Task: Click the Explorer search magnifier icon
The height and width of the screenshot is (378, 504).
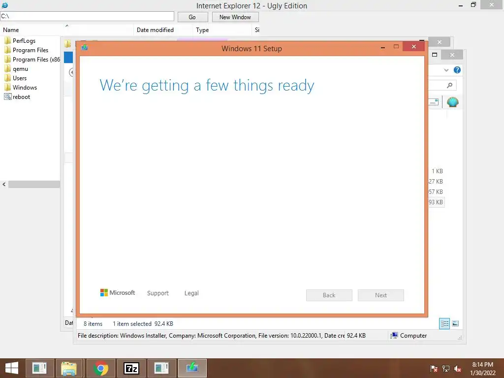Action: pyautogui.click(x=450, y=85)
